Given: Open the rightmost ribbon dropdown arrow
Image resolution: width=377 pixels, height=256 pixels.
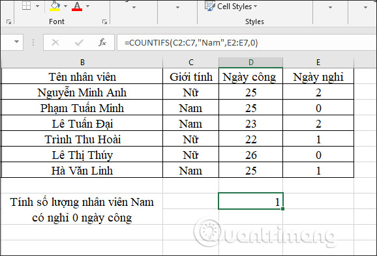Looking at the screenshot, I should [365, 7].
